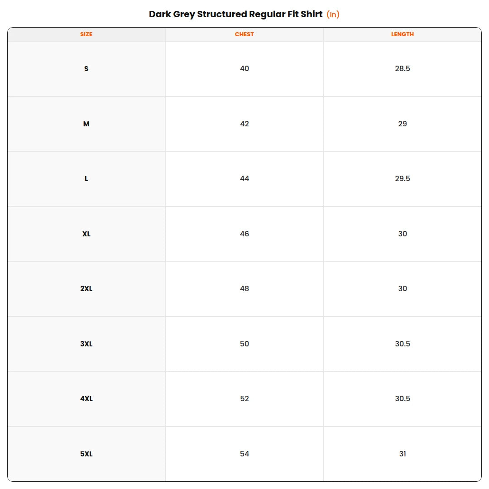Click chest value 50 for size 3XL
This screenshot has width=489, height=489.
244,344
